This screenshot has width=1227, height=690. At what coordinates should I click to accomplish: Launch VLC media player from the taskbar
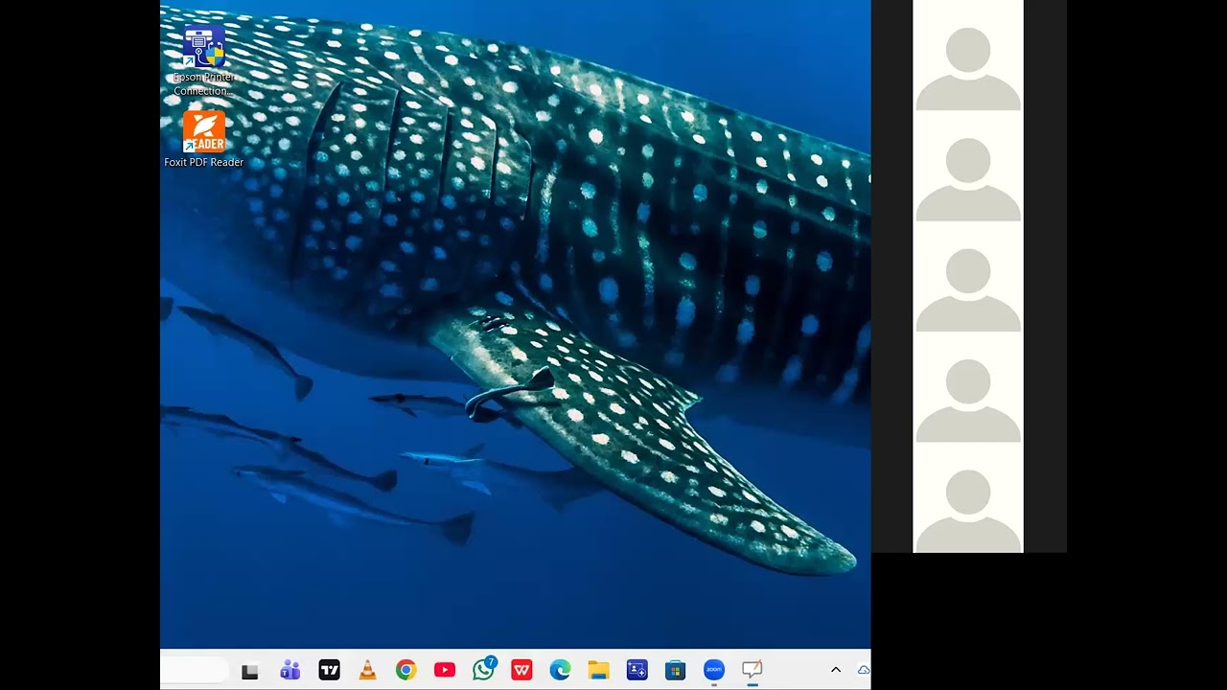click(x=367, y=671)
